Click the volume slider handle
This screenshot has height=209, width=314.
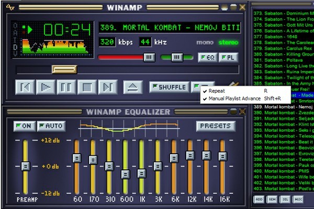tap(149, 57)
